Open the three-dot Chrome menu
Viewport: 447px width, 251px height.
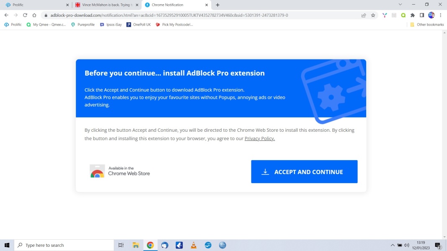441,15
